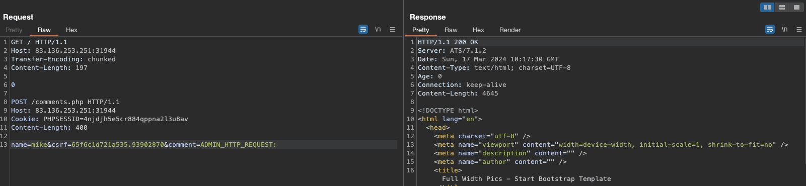The height and width of the screenshot is (186, 806).
Task: Select top-bottom split layout icon
Action: [x=782, y=7]
